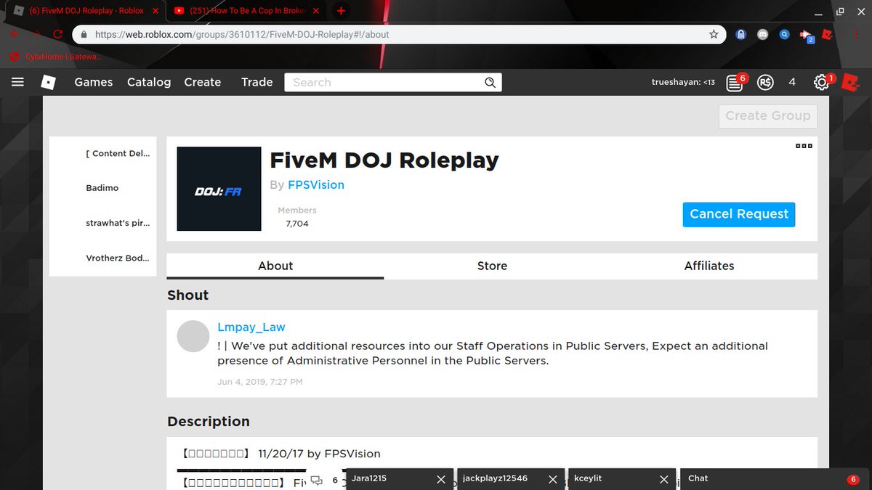Screen dimensions: 872x490
Task: Click the red Roblox icon beside settings gear
Action: pos(850,83)
